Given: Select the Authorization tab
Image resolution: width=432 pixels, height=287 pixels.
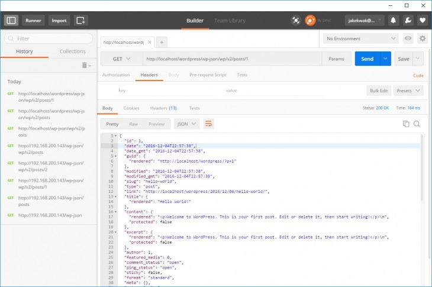Looking at the screenshot, I should click(x=116, y=75).
